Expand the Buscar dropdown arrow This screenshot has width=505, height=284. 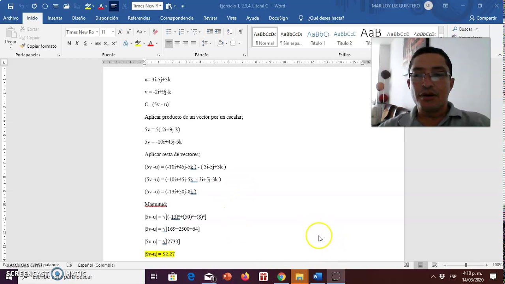[477, 29]
